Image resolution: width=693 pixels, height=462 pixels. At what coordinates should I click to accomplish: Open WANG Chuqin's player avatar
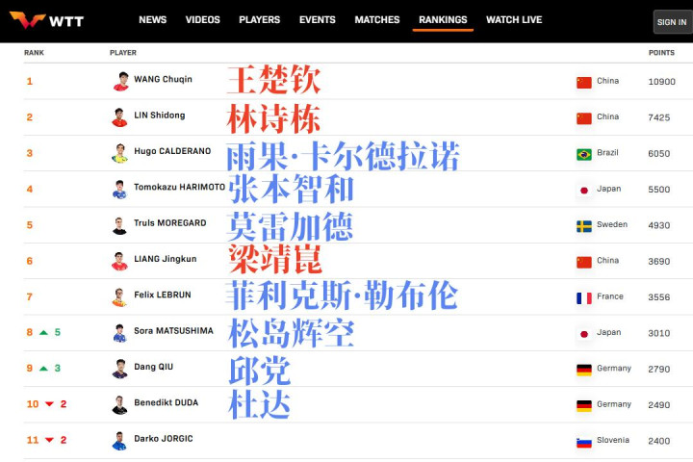point(120,82)
